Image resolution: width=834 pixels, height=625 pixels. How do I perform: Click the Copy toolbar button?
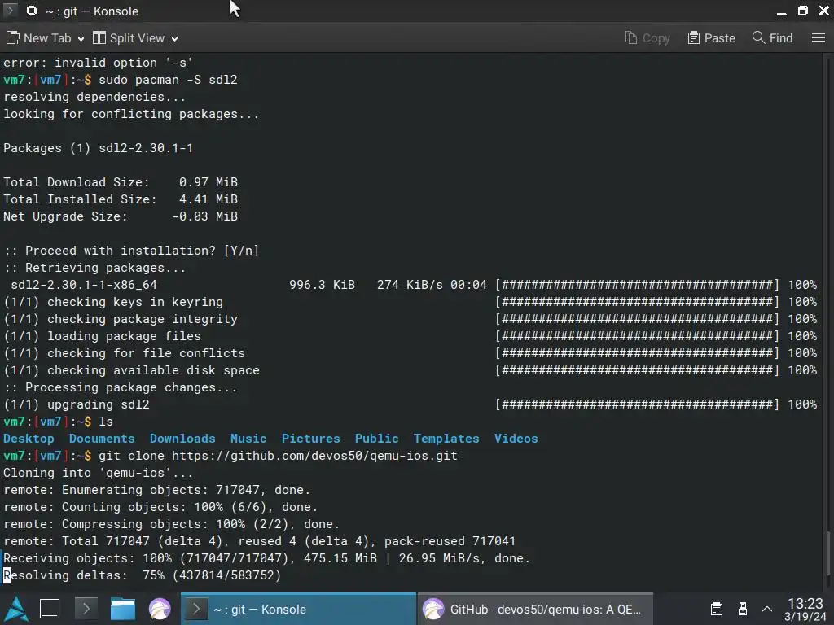647,38
